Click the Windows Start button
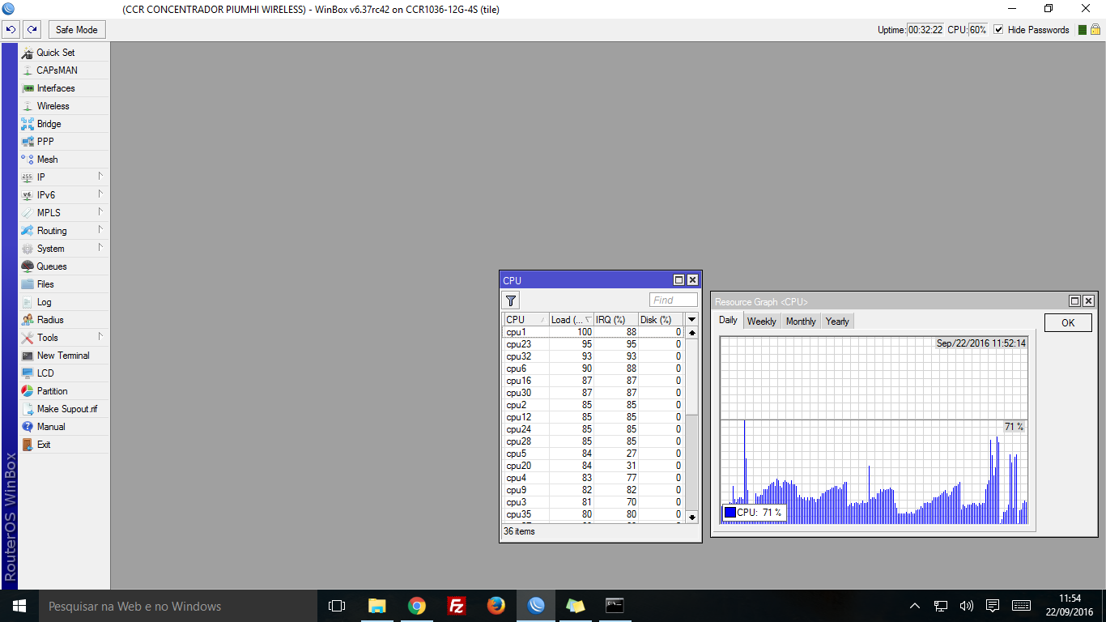This screenshot has width=1106, height=622. pos(19,606)
